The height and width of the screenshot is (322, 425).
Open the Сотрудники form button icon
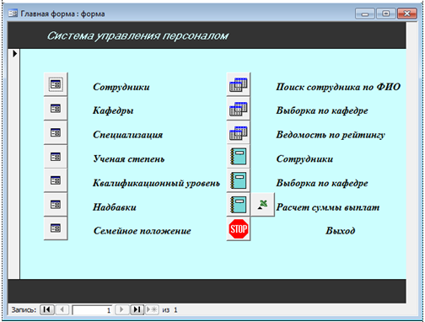56,84
